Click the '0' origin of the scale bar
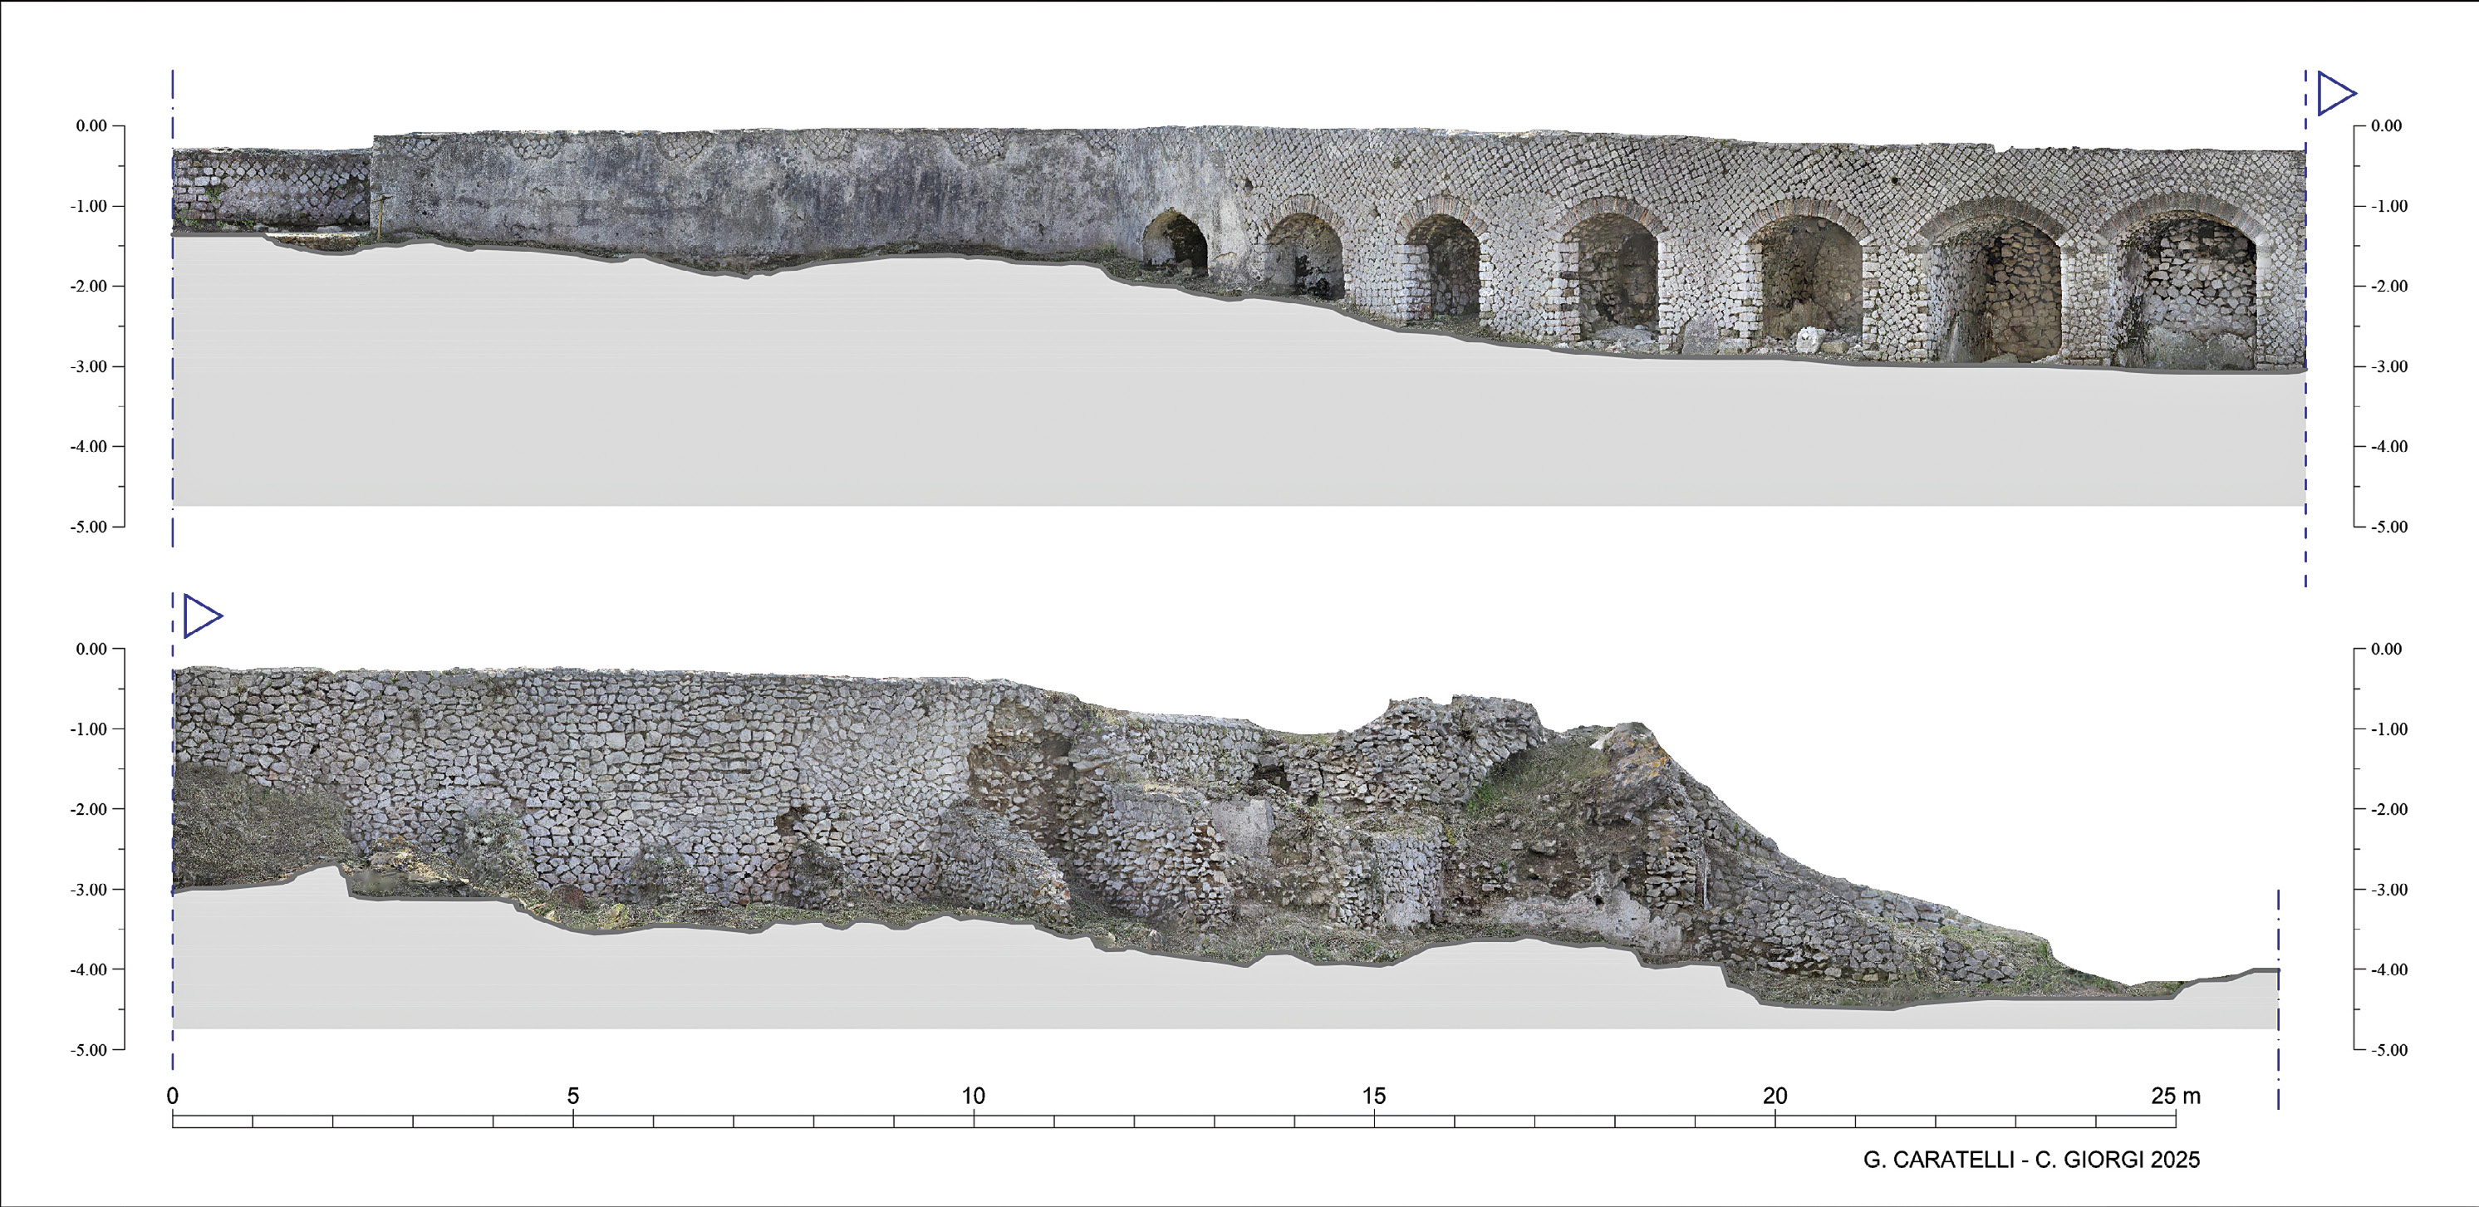 172,1096
